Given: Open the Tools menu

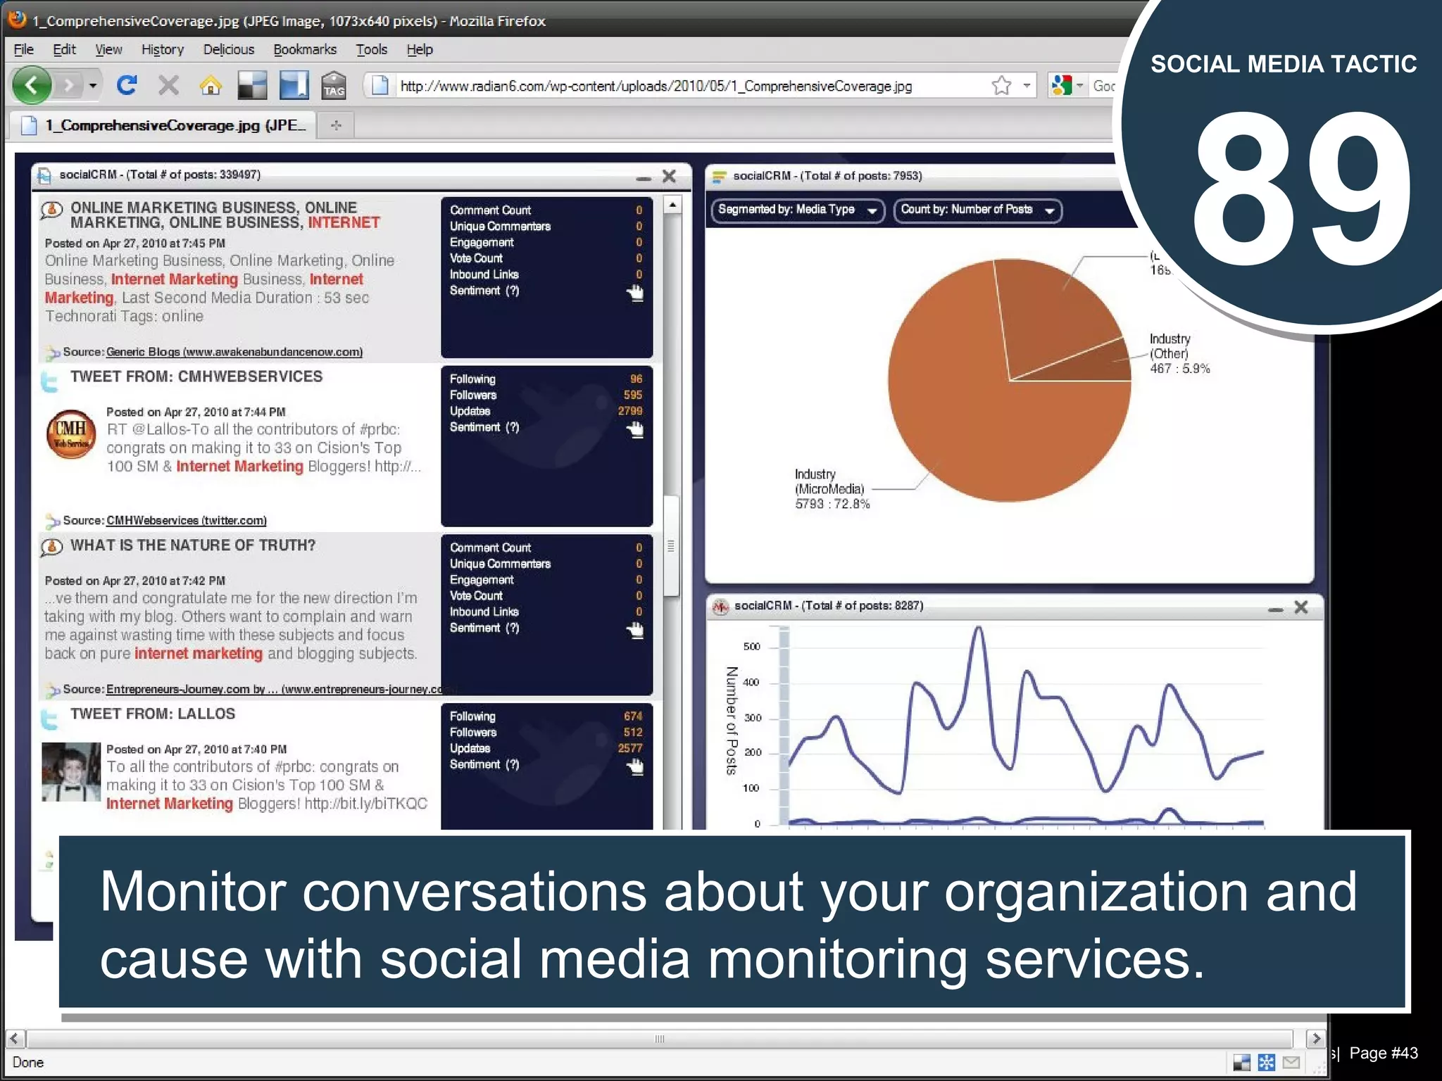Looking at the screenshot, I should 371,49.
